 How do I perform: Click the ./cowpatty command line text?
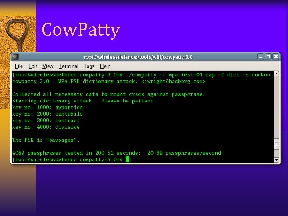198,75
